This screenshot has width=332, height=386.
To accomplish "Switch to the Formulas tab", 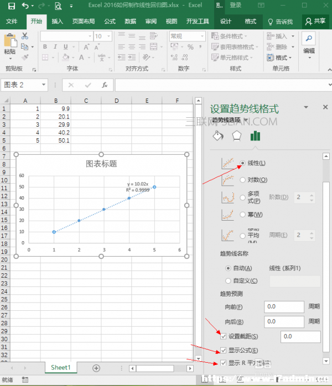I will (x=110, y=22).
